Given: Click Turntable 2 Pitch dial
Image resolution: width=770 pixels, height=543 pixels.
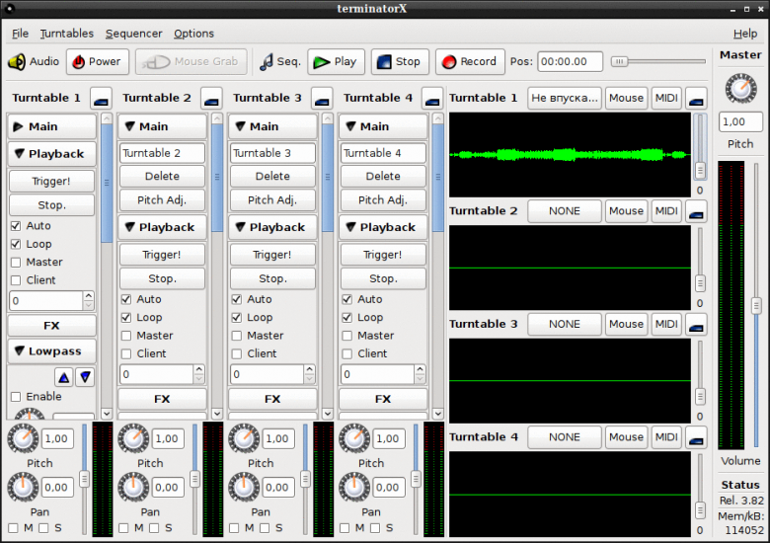Looking at the screenshot, I should 133,438.
